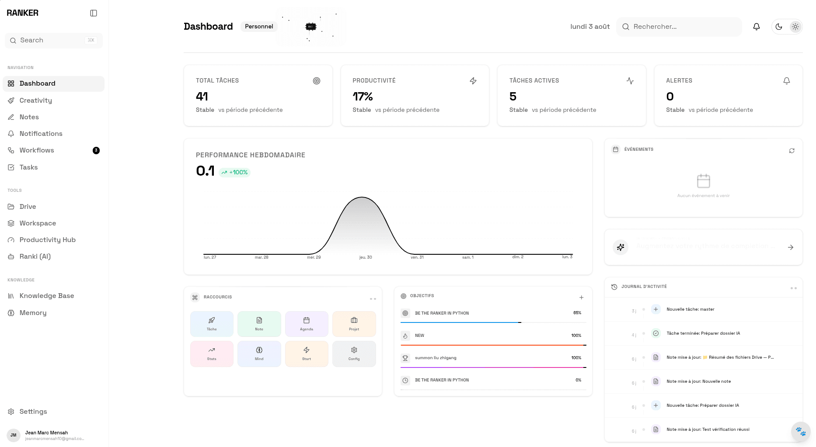
Task: Open activity 'Nouvelle tâche: master'
Action: 704,309
